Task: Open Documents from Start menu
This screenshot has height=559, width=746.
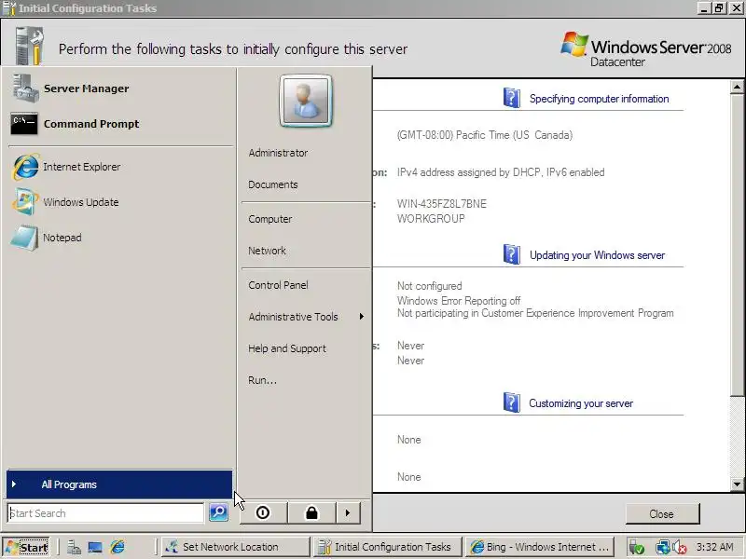Action: [x=273, y=184]
